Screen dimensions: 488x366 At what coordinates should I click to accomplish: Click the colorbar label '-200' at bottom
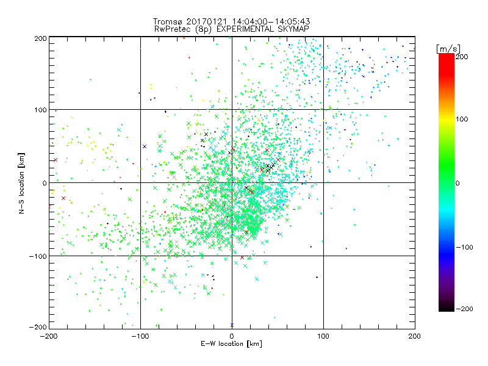[465, 309]
